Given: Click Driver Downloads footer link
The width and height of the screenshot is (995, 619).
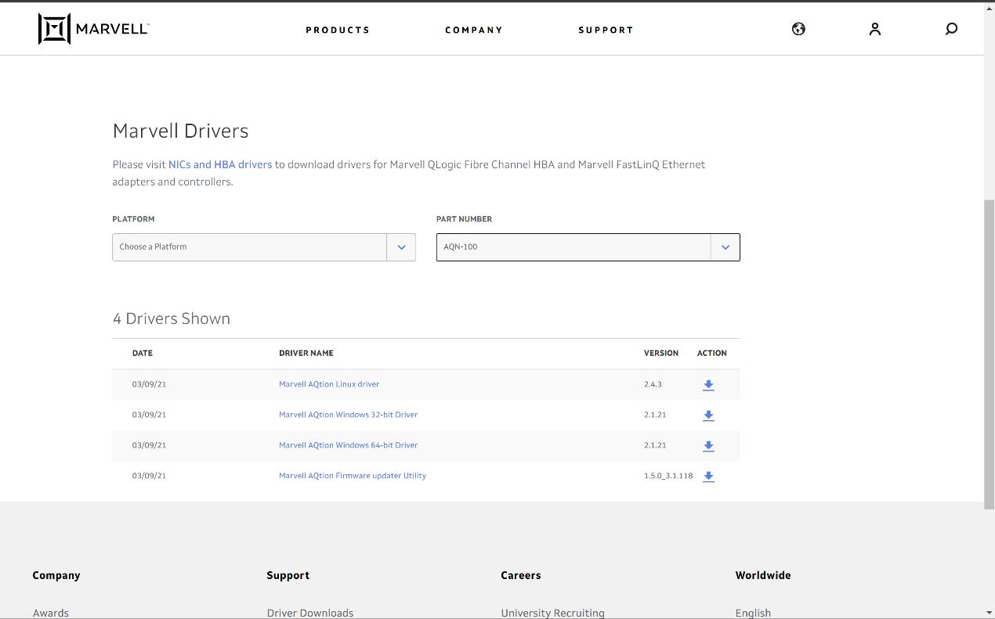Looking at the screenshot, I should (x=310, y=613).
